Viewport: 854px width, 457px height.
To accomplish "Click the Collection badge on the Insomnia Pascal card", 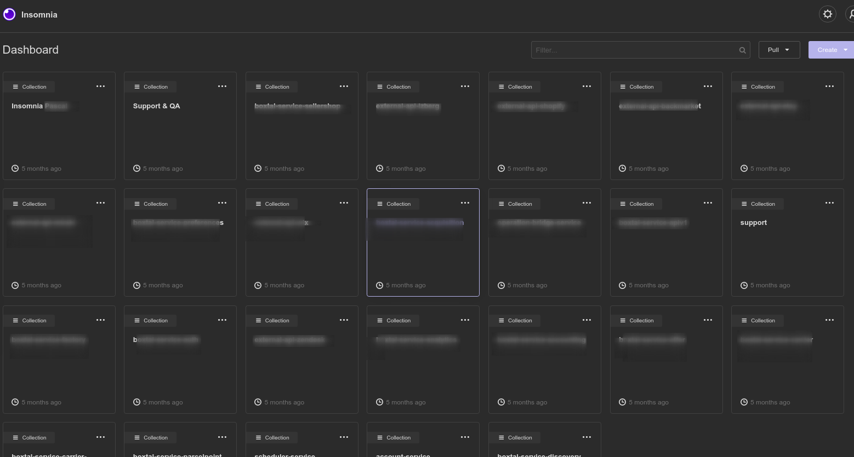I will click(29, 86).
